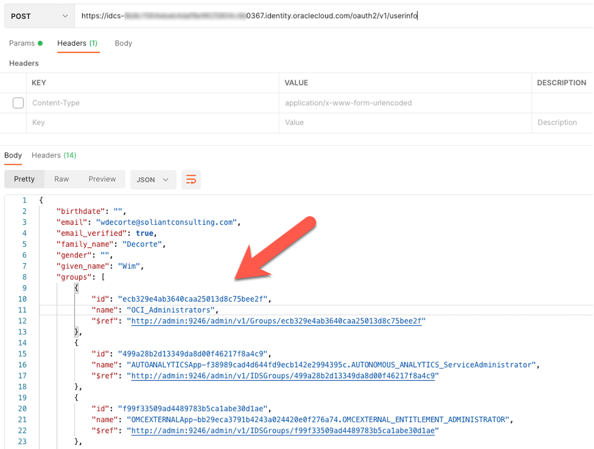Toggle the Content-Type header checkbox
This screenshot has height=449, width=594.
18,103
